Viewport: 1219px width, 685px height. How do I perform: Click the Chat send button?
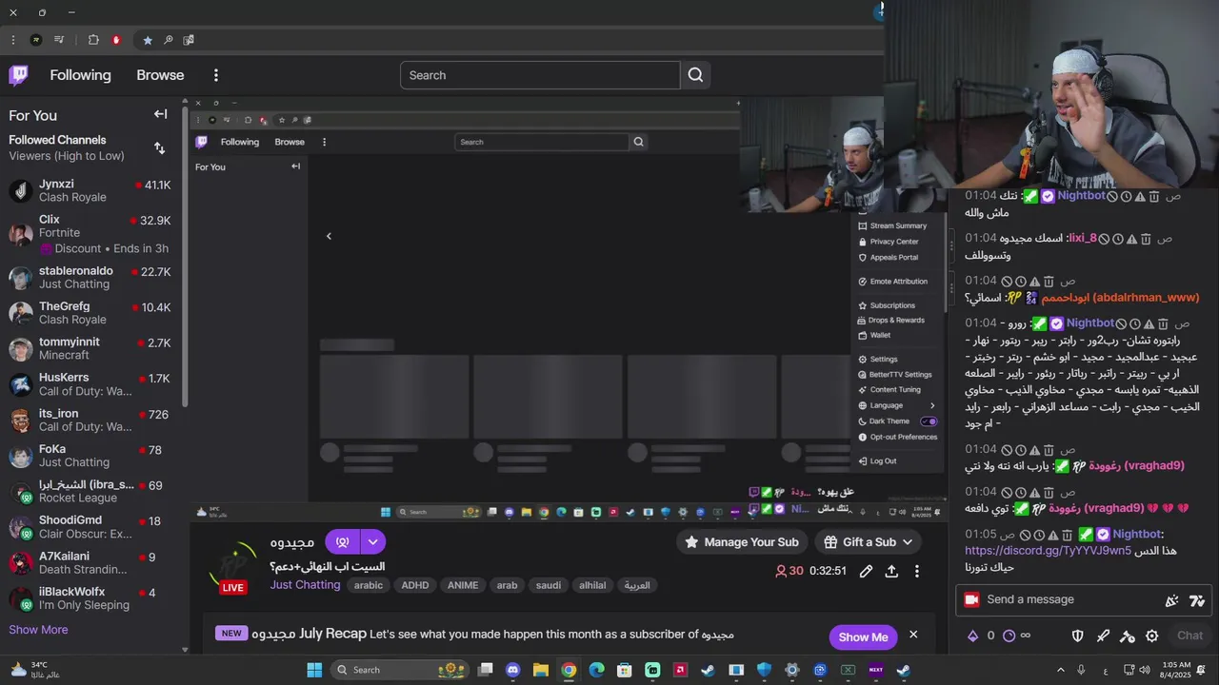[1189, 636]
